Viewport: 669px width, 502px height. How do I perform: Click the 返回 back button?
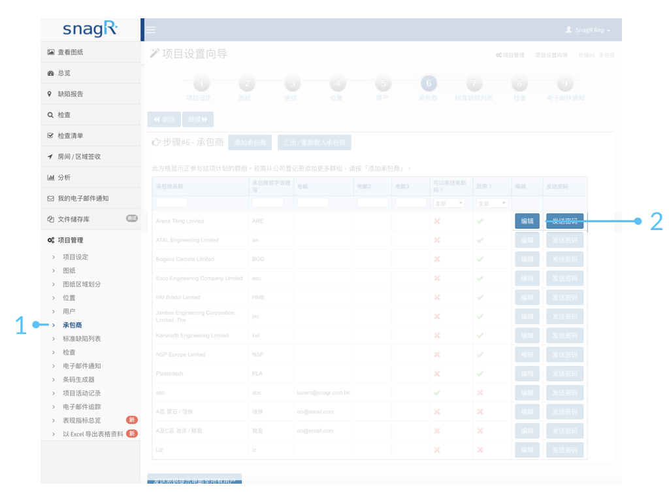coord(164,120)
